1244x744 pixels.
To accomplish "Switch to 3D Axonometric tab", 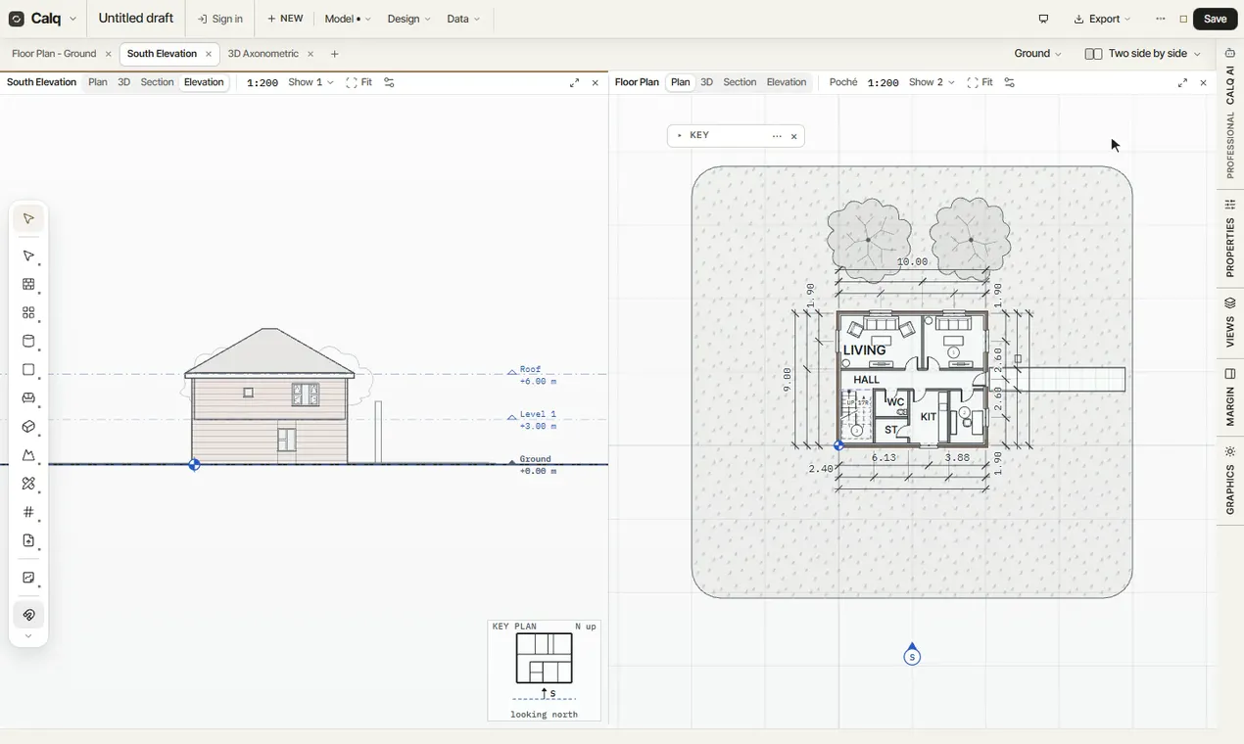I will pos(263,54).
